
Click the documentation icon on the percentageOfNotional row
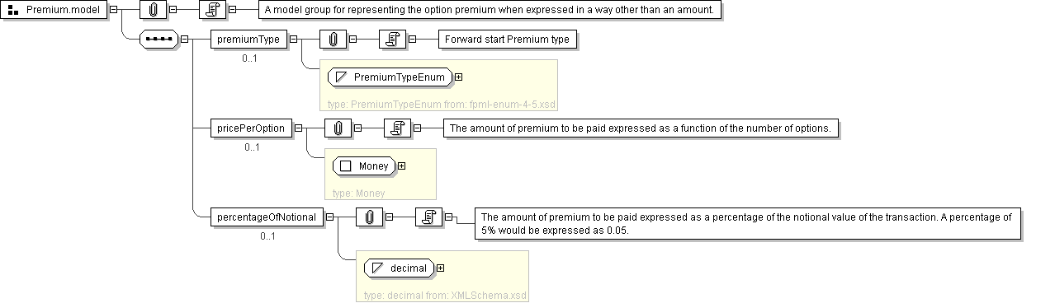(x=429, y=217)
